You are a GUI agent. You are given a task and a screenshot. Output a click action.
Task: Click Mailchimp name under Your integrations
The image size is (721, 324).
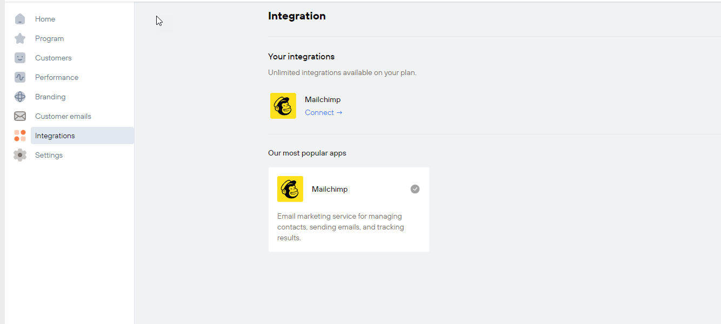[323, 99]
